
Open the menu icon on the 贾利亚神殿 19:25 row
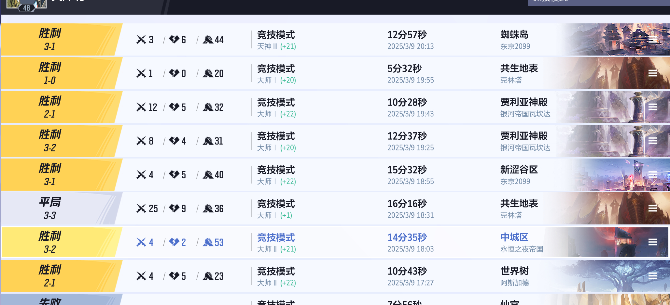(x=652, y=141)
